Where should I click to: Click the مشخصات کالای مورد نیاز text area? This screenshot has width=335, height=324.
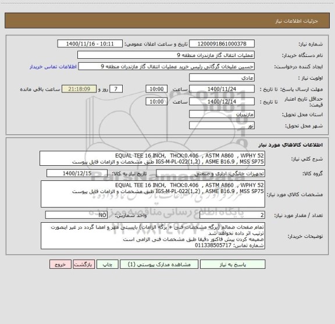[x=153, y=194]
